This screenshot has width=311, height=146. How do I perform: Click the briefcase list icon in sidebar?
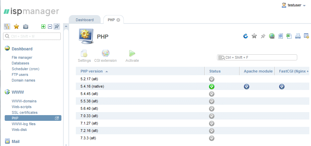pos(25,27)
